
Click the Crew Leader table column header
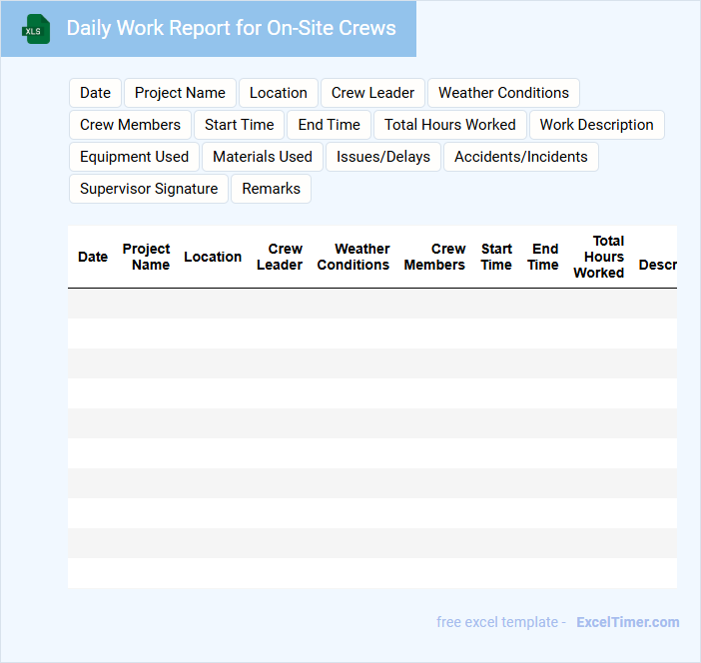coord(280,257)
